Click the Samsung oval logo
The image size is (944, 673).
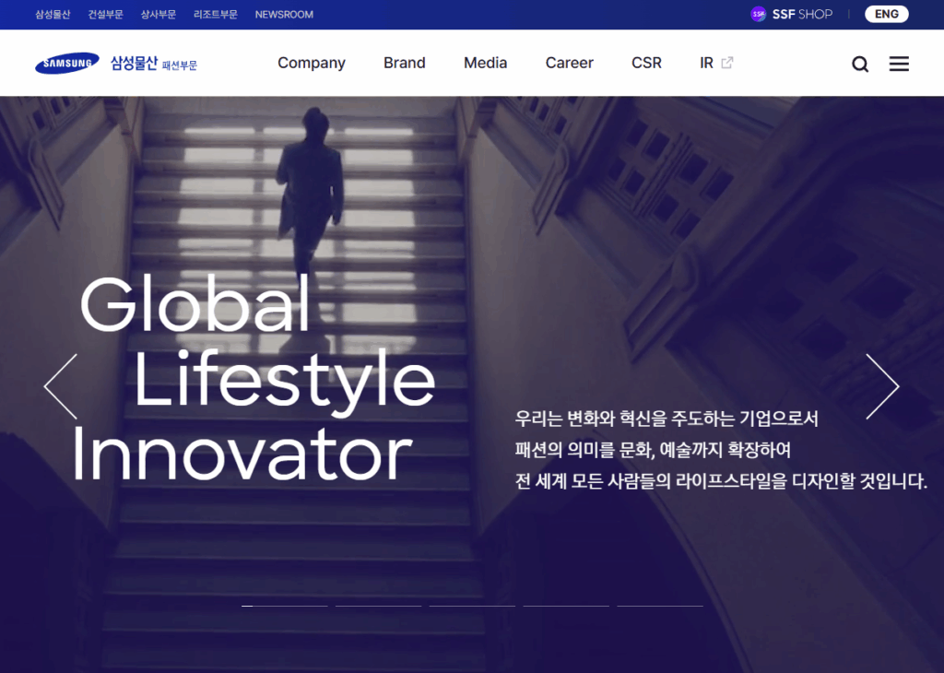pos(66,64)
